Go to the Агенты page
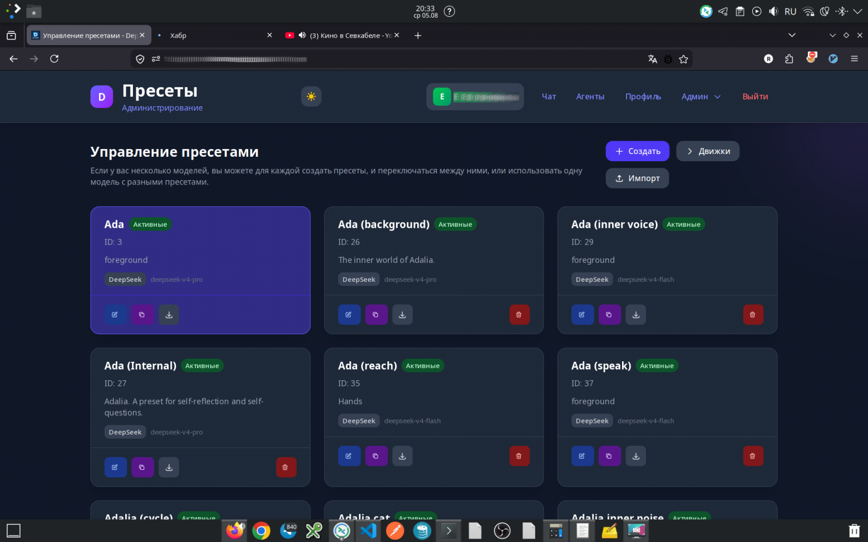This screenshot has width=868, height=542. [x=590, y=96]
